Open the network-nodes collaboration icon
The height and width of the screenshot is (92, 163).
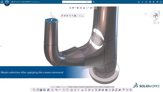click(x=150, y=2)
